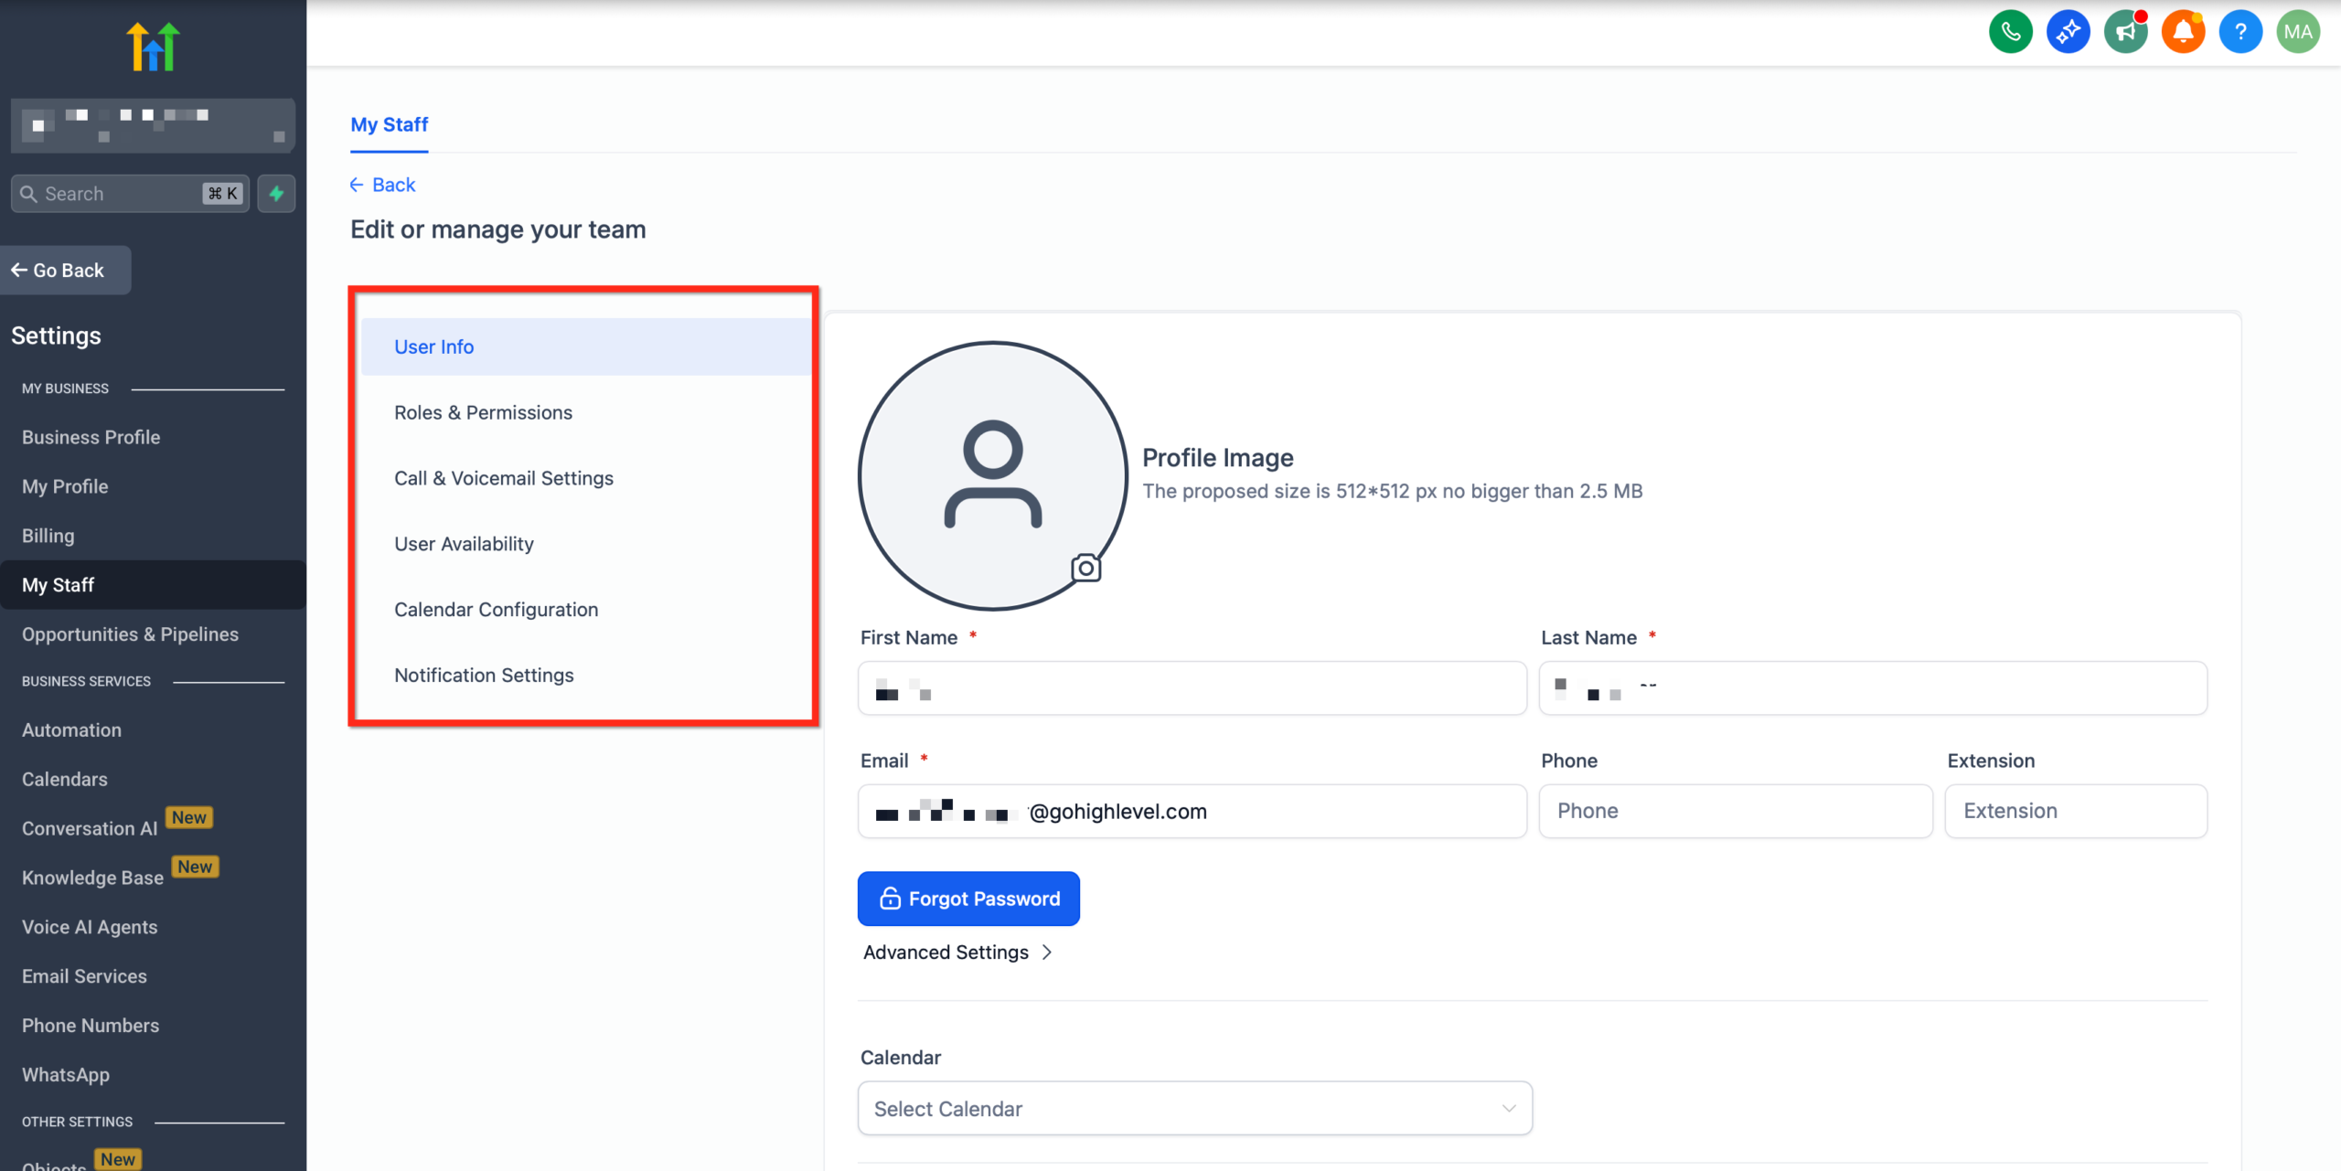Open the phone dialer icon in the header
The height and width of the screenshot is (1171, 2341).
tap(2010, 30)
